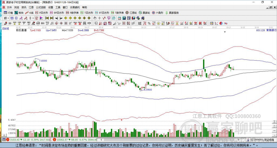
Task: Jump to the last bar
Action: (x=52, y=18)
